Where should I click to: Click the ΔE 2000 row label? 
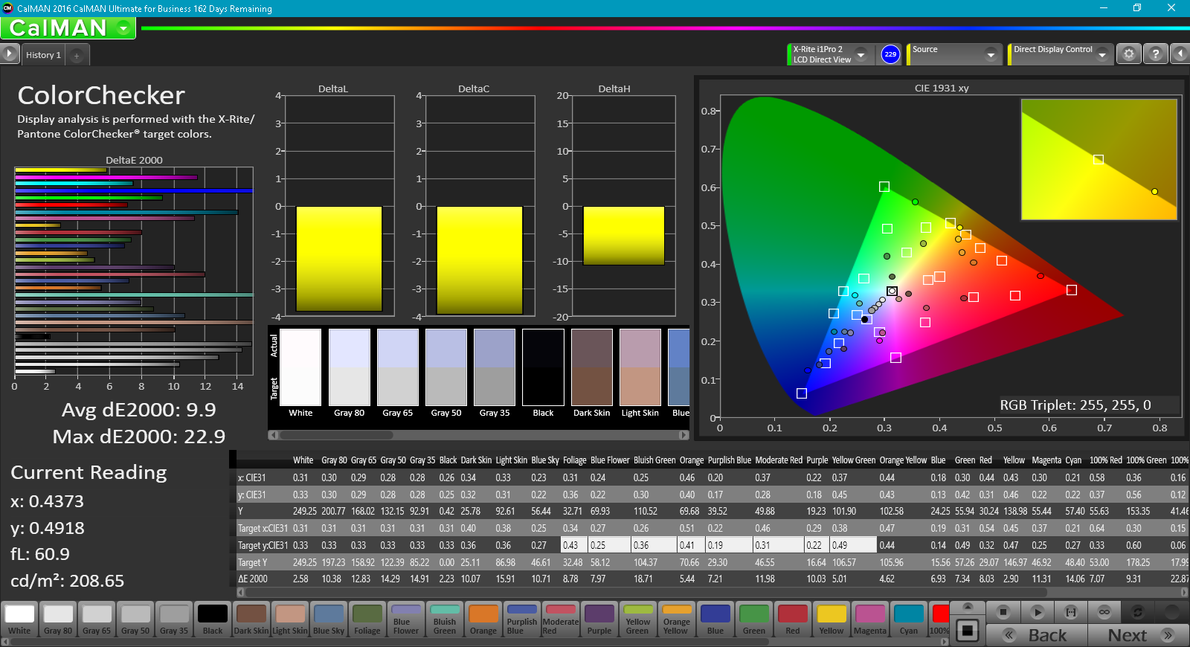tap(253, 579)
